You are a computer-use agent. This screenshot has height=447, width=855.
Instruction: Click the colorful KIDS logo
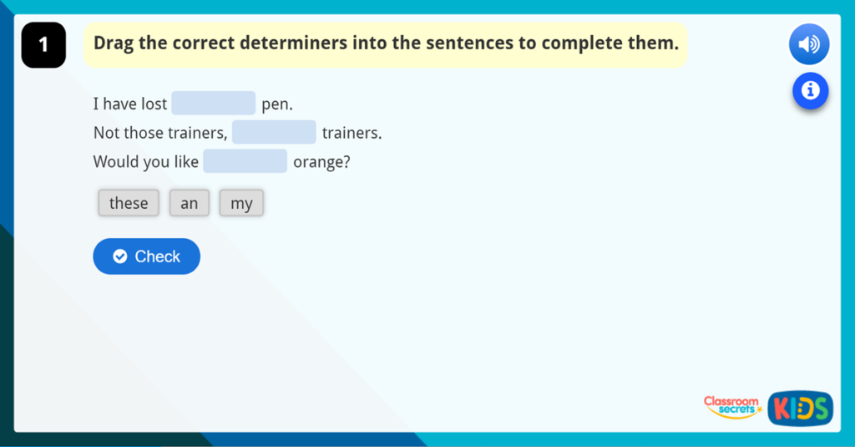click(800, 408)
